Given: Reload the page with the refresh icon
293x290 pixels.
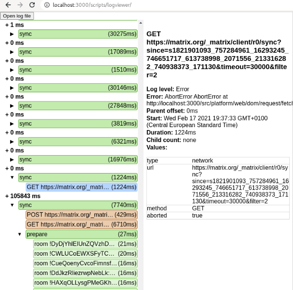Looking at the screenshot, I should [x=33, y=5].
